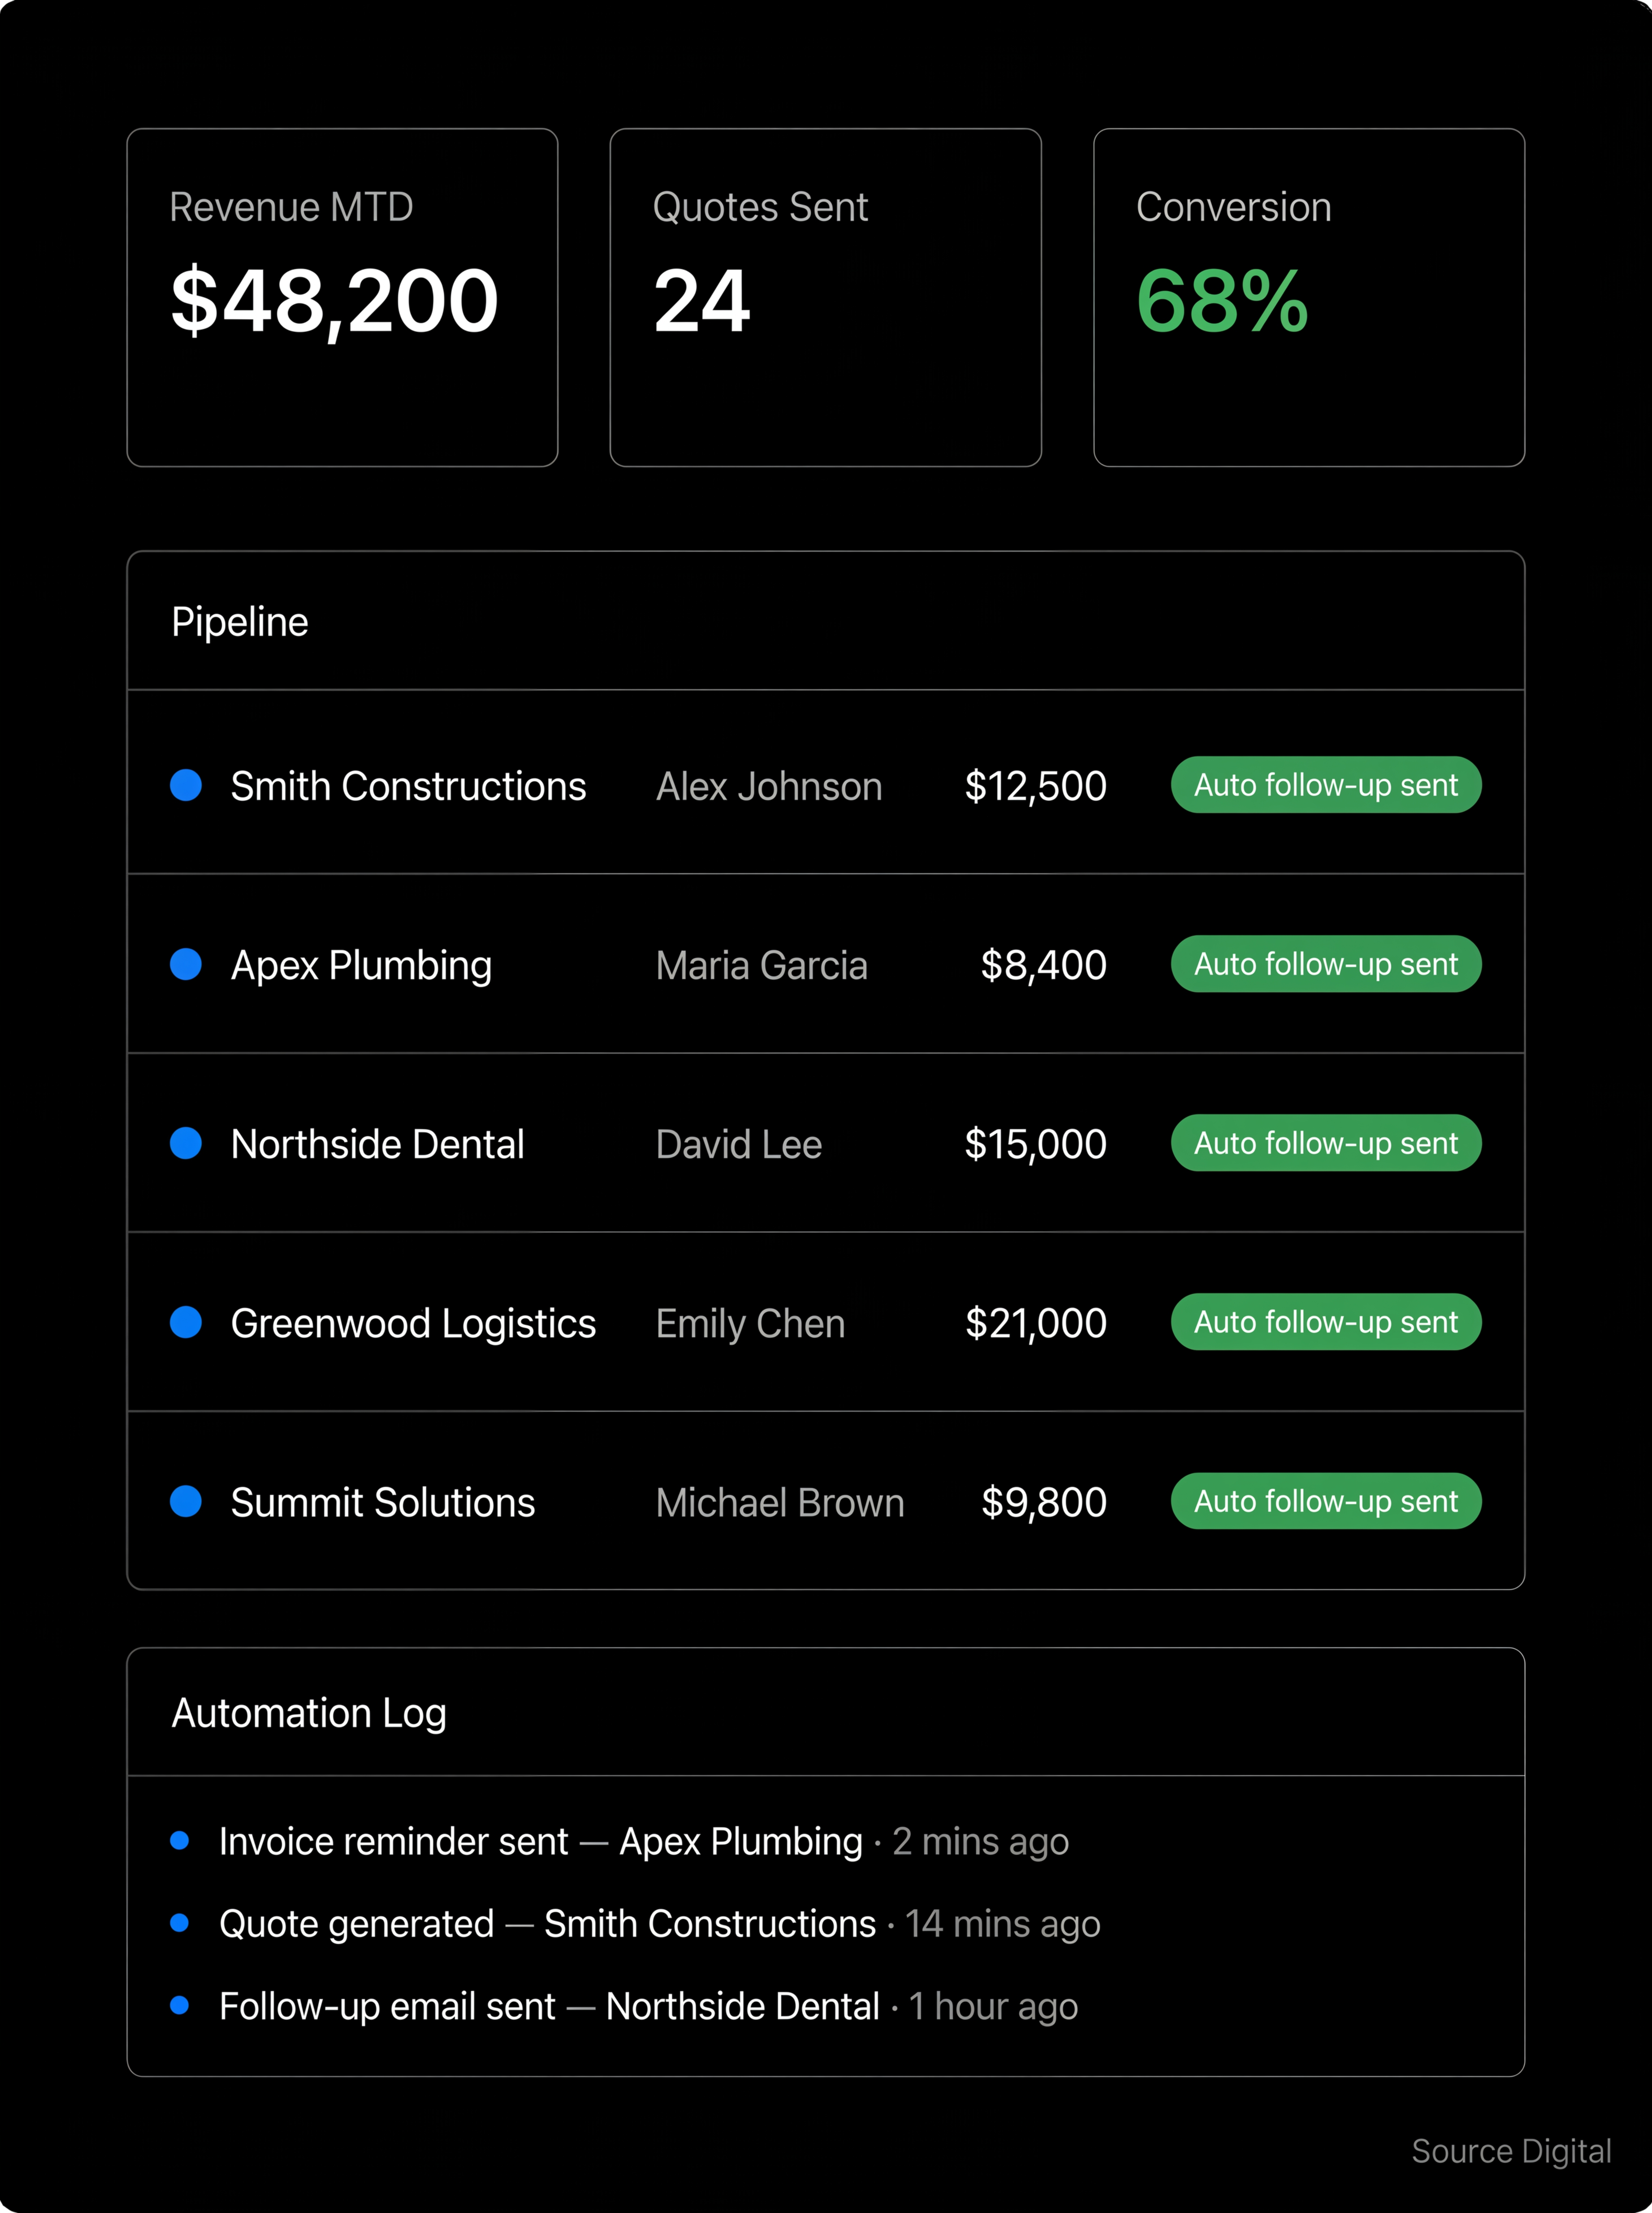This screenshot has width=1652, height=2213.
Task: Click Auto follow-up sent badge for Northside Dental
Action: pyautogui.click(x=1325, y=1143)
